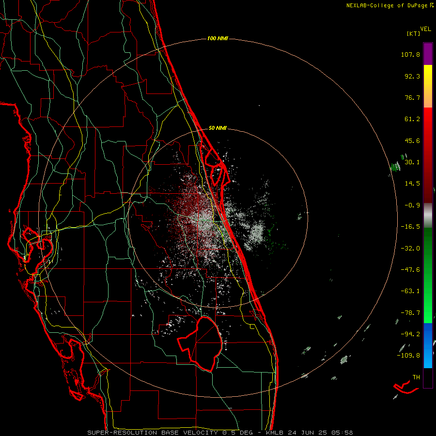This screenshot has width=436, height=436.
Task: Click the -78.7 velocity scale value
Action: [x=410, y=313]
